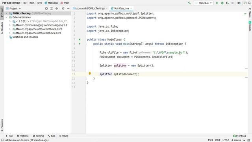Start debugging with the bug icon
This screenshot has height=142, width=252.
222,3
